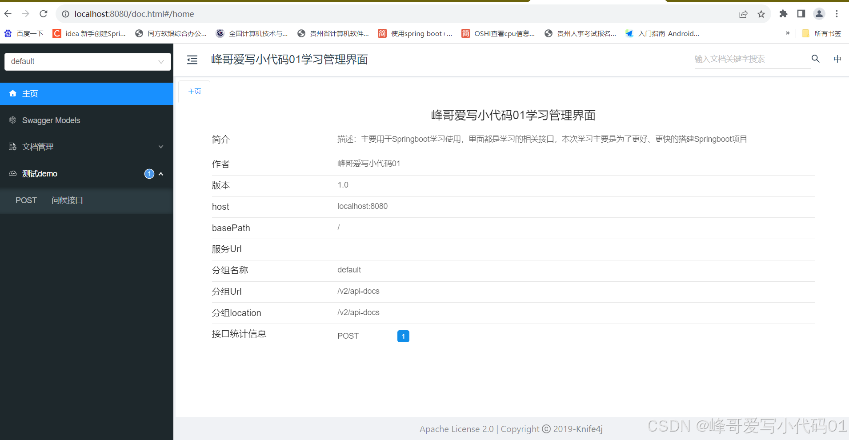Reload the page with refresh icon
The height and width of the screenshot is (440, 849).
point(43,14)
